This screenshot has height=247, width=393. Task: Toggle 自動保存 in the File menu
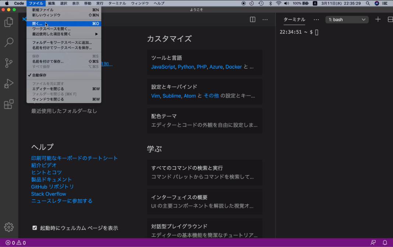point(64,75)
